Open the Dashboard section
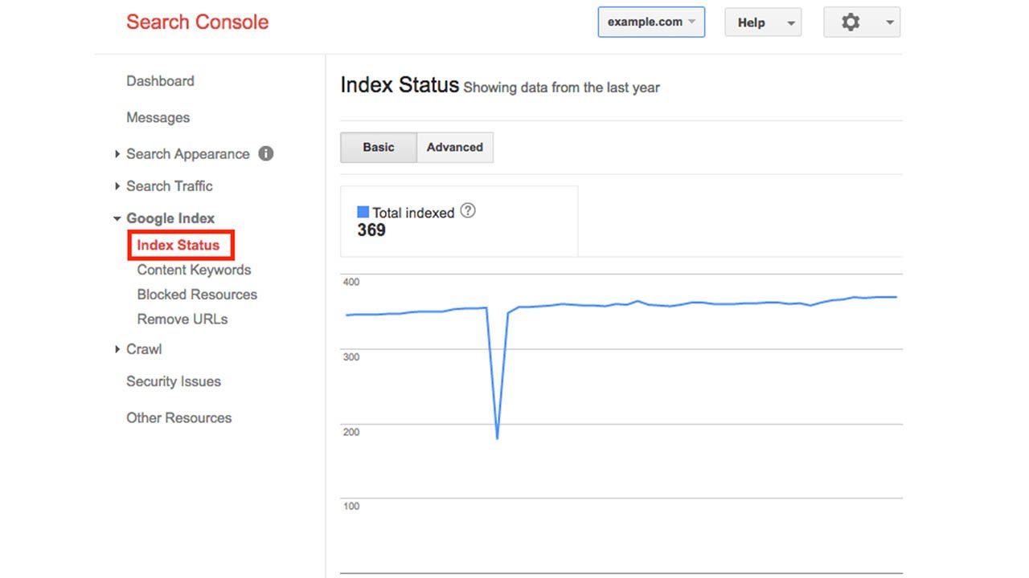1029x578 pixels. coord(160,81)
